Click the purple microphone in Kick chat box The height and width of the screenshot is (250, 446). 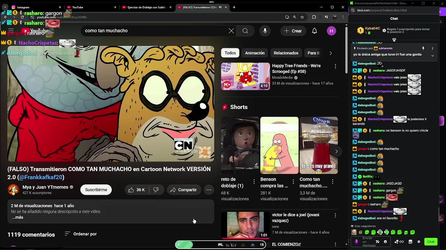356,242
